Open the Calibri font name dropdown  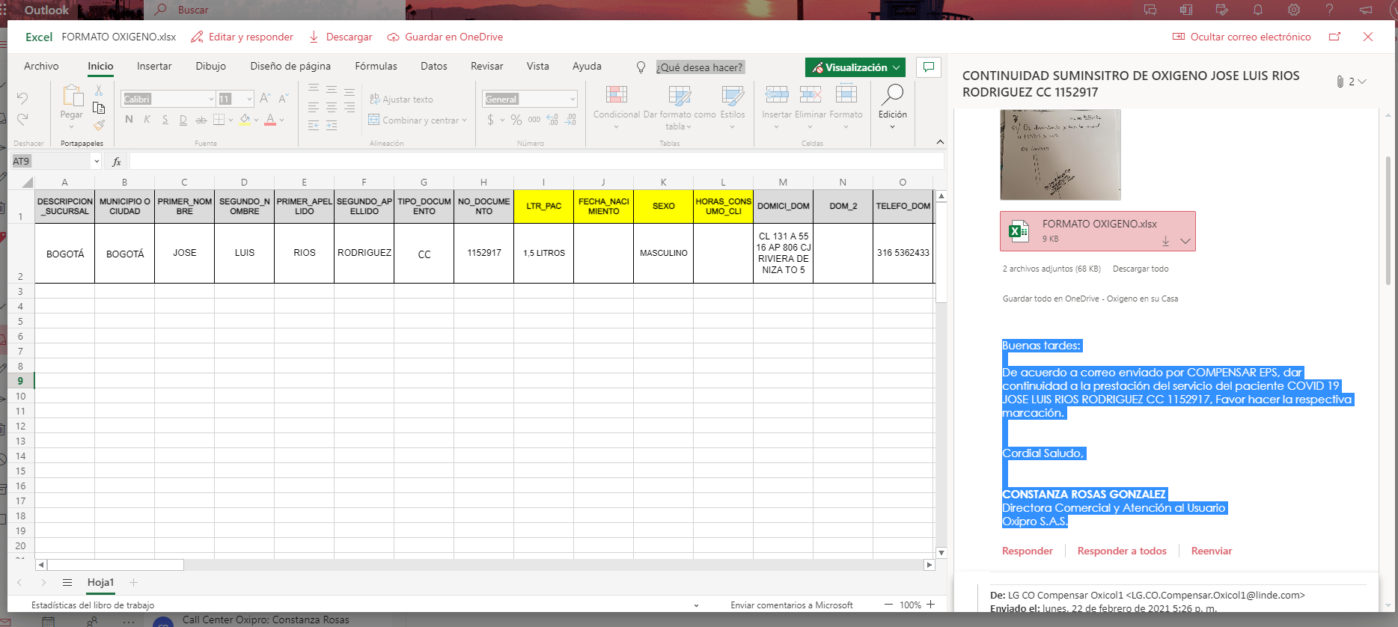click(211, 99)
